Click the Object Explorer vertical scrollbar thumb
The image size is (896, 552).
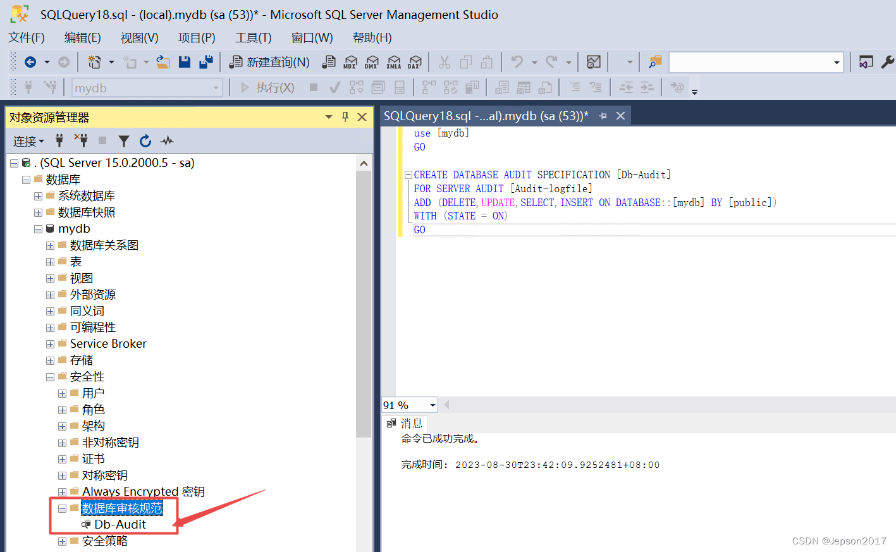(364, 304)
